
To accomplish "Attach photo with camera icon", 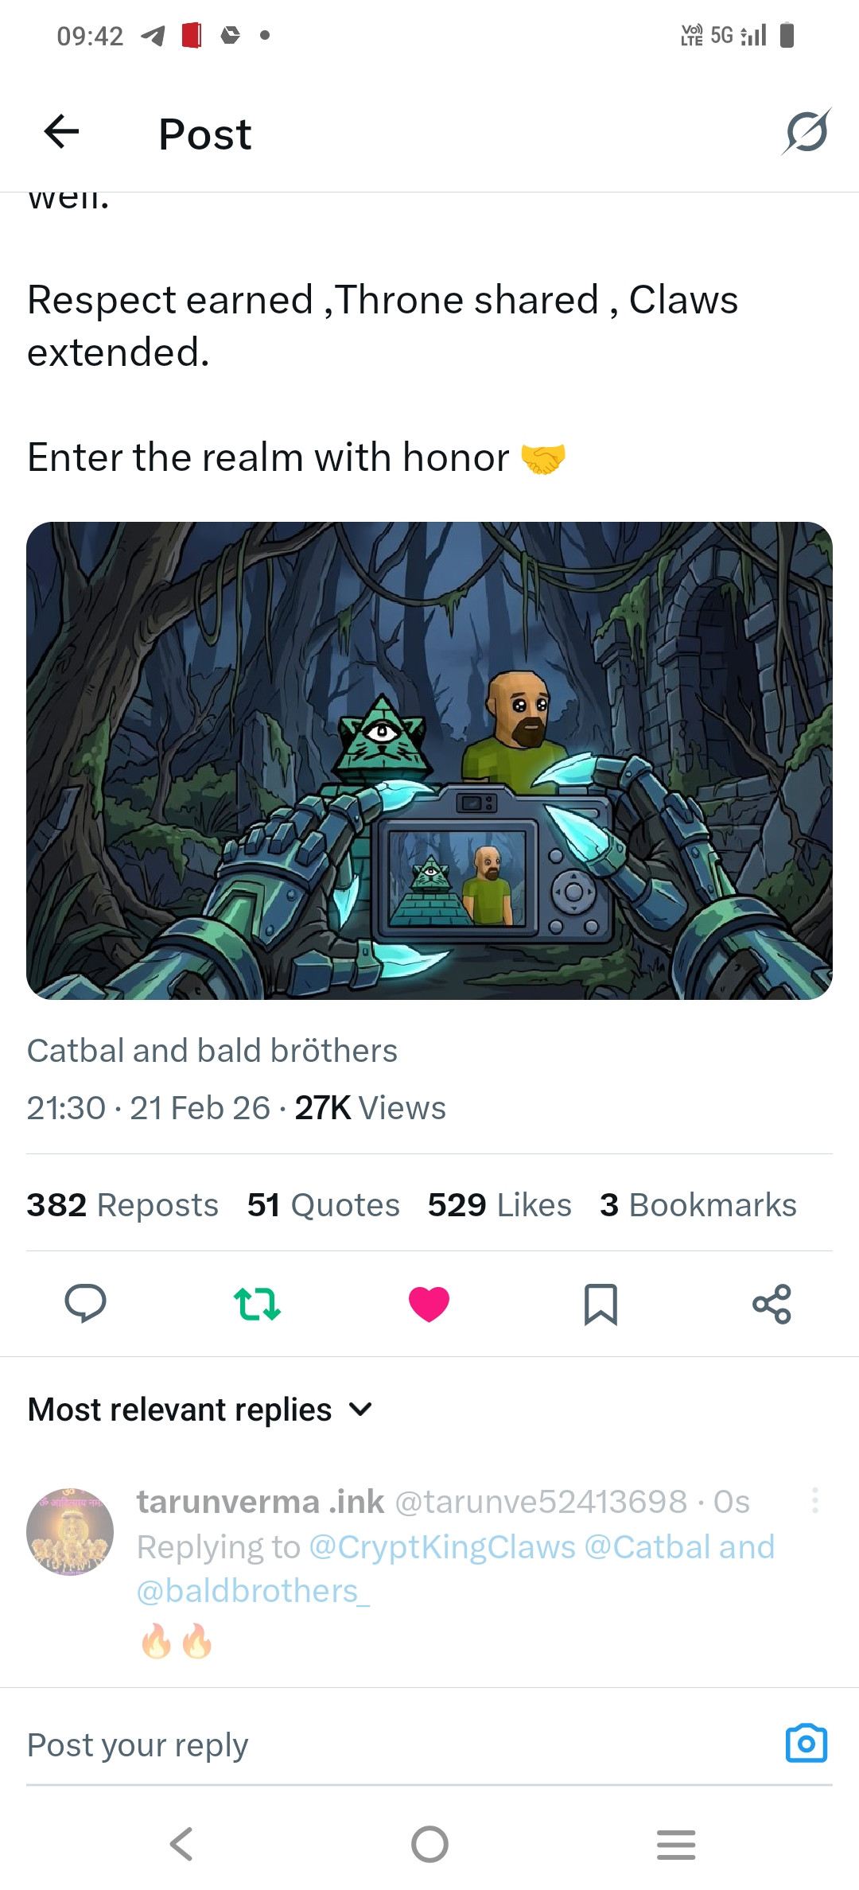I will tap(807, 1744).
